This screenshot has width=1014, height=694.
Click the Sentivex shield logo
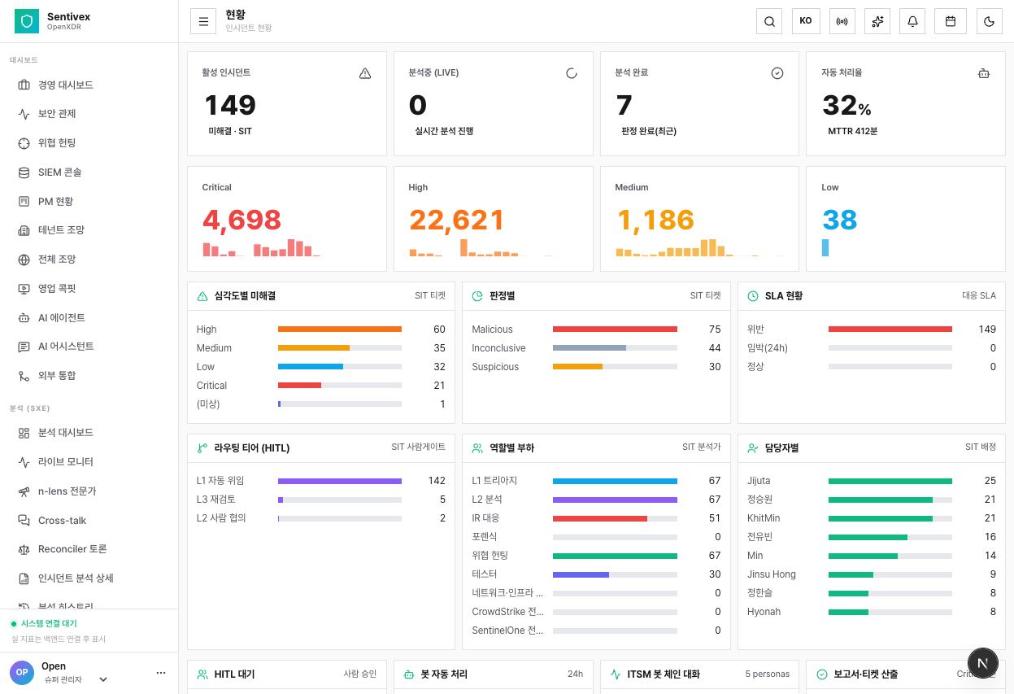pos(27,21)
